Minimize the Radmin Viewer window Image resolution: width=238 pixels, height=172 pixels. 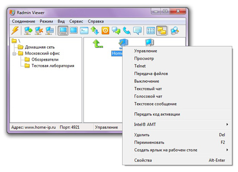click(156, 11)
